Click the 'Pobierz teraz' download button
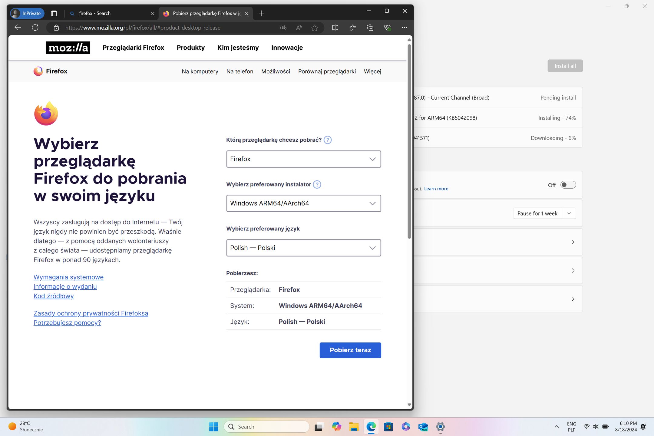The image size is (654, 436). (350, 350)
